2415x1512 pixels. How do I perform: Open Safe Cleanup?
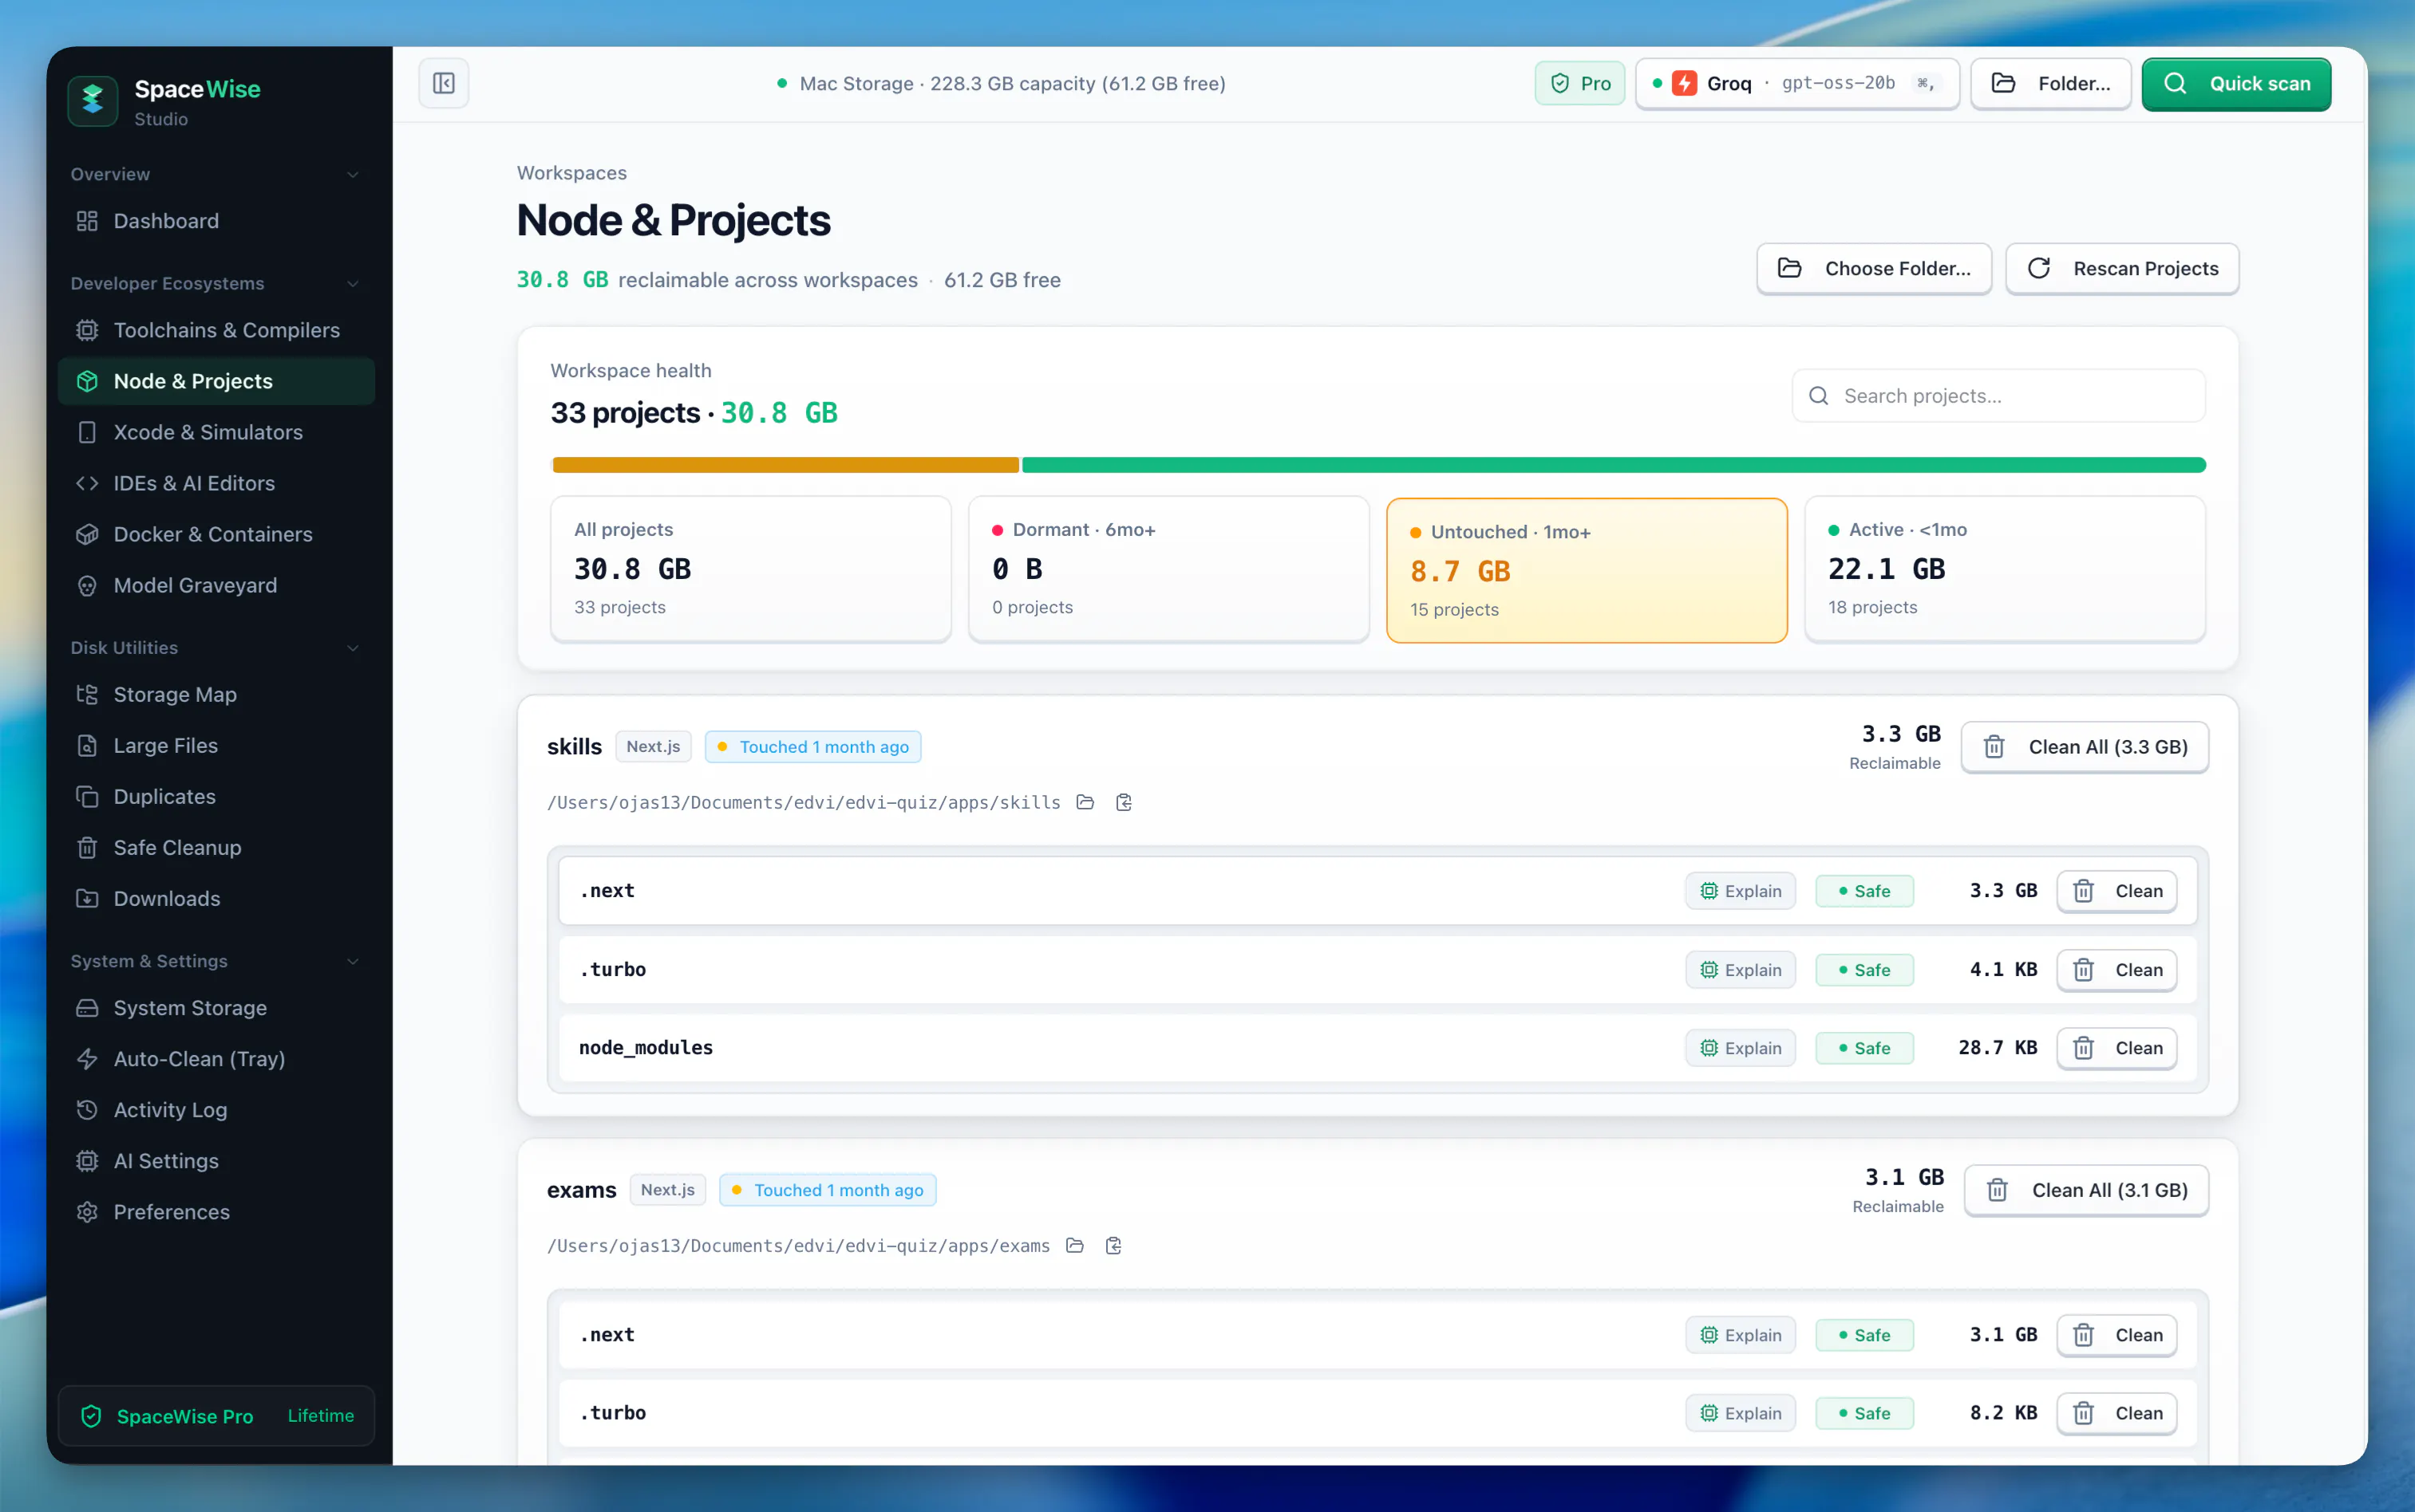tap(216, 847)
